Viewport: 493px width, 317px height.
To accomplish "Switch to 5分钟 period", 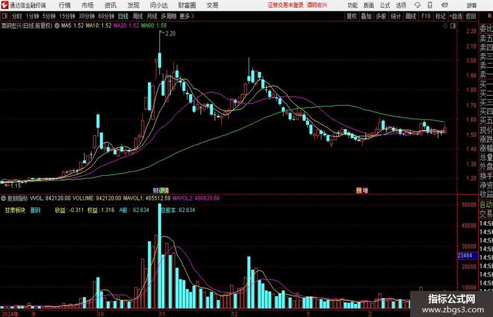I will [x=49, y=16].
